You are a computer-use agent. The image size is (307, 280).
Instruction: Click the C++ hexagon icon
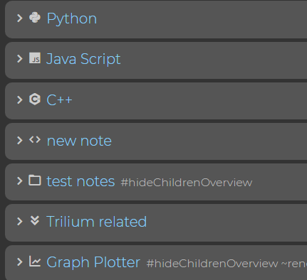pos(35,99)
